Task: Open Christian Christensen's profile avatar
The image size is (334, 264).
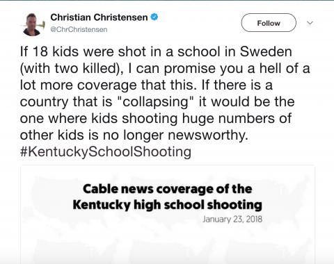Action: (x=33, y=24)
